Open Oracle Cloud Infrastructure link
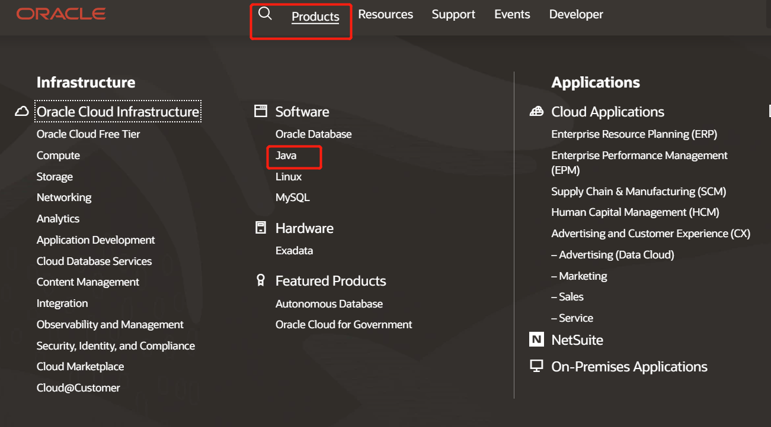 118,112
